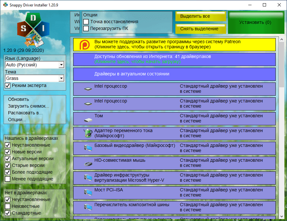The image size is (287, 221).
Task: Click the Базовый видеодрайвер monitor icon
Action: (x=88, y=148)
